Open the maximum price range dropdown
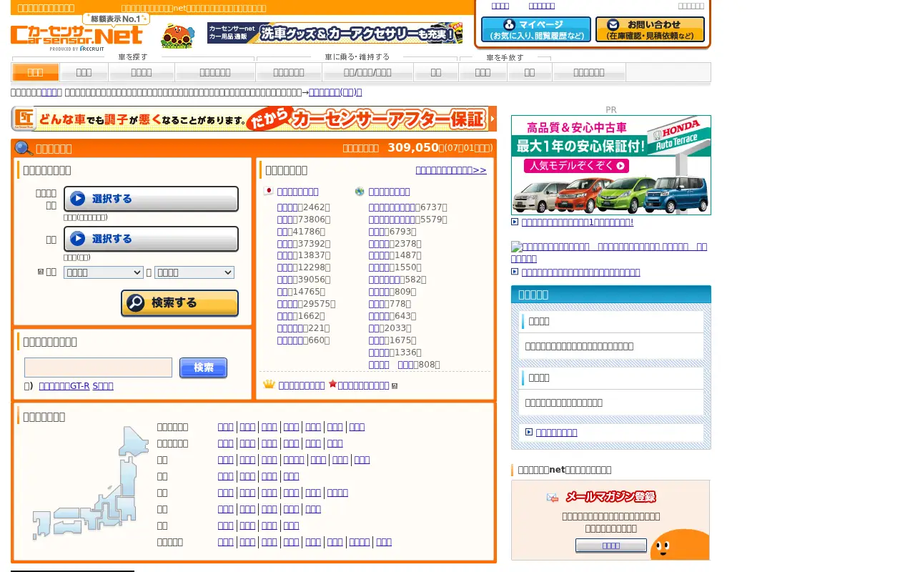Image resolution: width=915 pixels, height=572 pixels. point(194,272)
